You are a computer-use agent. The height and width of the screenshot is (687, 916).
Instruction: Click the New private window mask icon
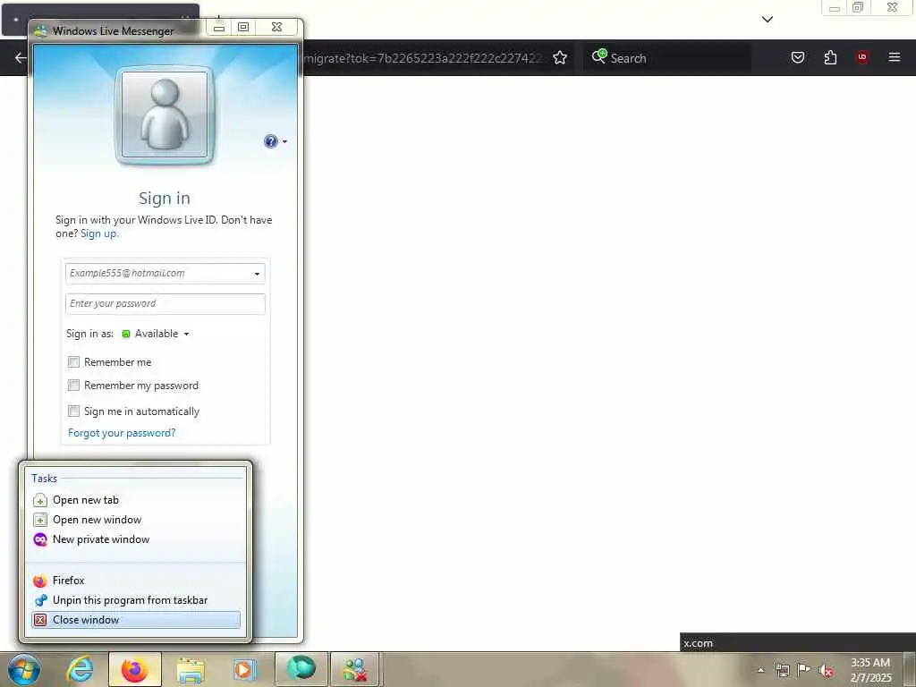point(40,539)
